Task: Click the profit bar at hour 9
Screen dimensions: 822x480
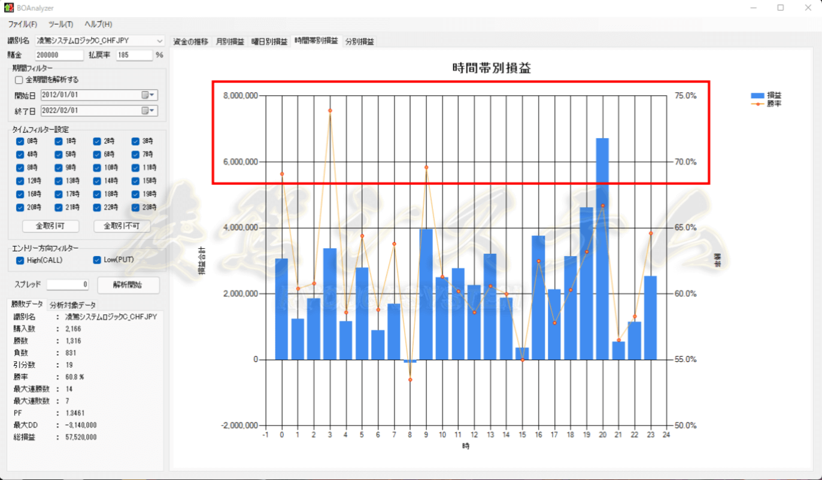Action: pos(426,294)
